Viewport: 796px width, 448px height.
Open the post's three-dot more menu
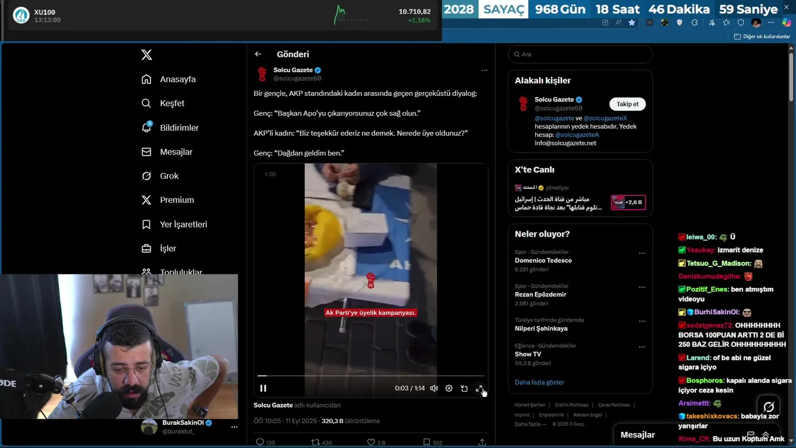click(484, 70)
